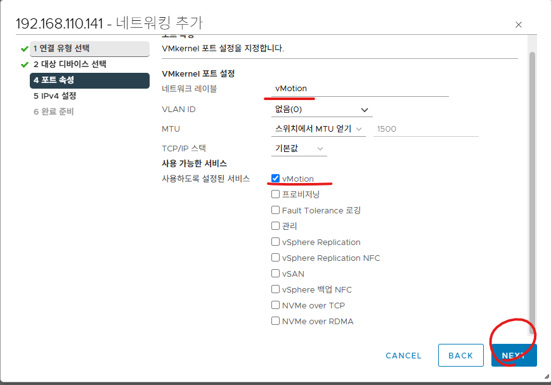Click the BACK button

(x=461, y=355)
